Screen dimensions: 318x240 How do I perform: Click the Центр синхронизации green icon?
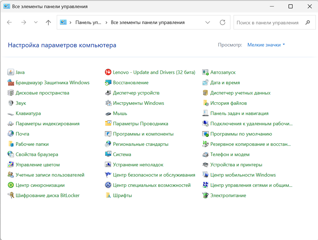click(x=10, y=185)
